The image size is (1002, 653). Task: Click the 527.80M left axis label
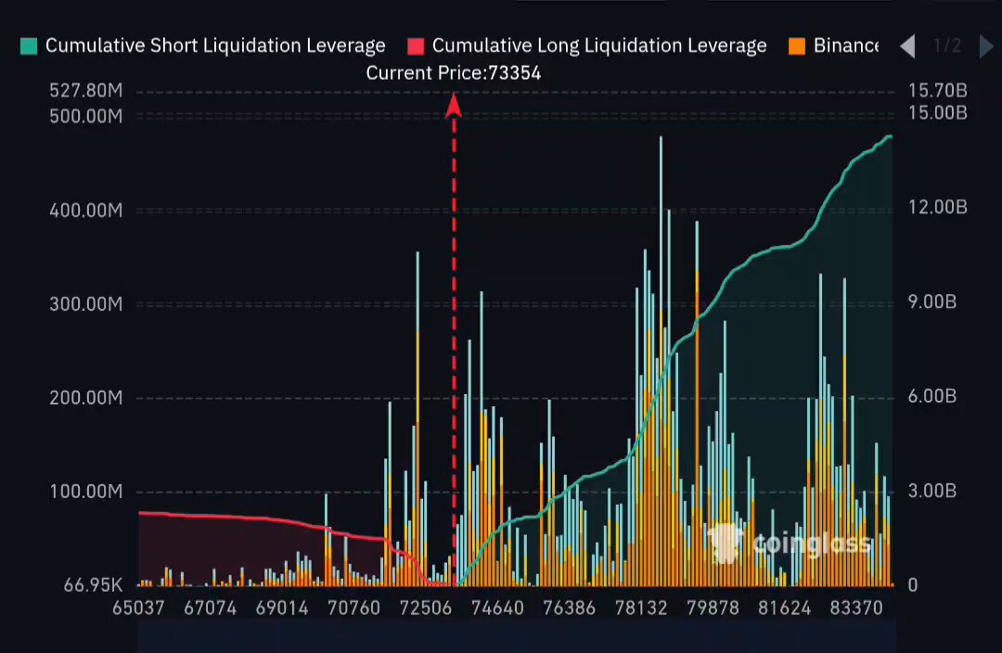[x=86, y=91]
